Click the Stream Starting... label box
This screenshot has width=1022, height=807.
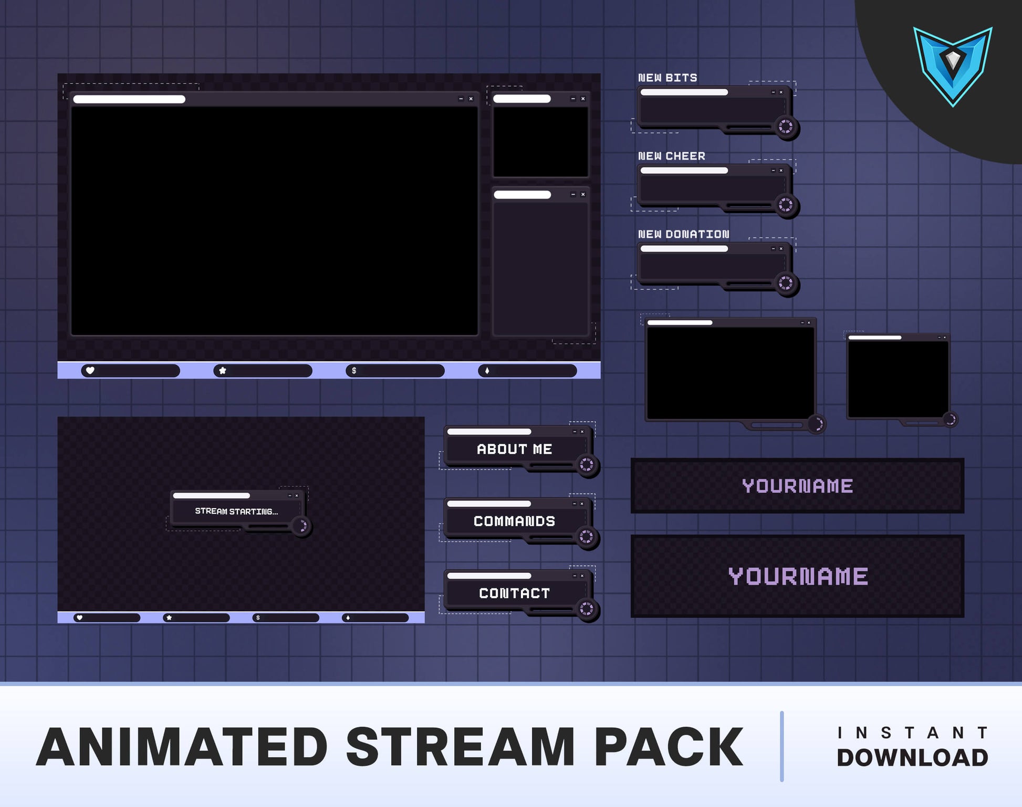pos(236,511)
